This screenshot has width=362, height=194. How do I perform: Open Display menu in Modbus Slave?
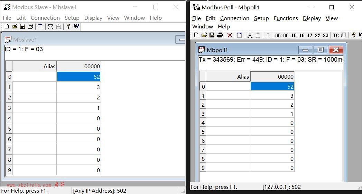pos(93,18)
